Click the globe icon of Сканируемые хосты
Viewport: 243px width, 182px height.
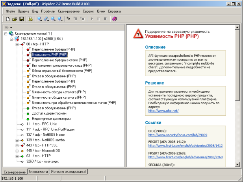pyautogui.click(x=11, y=33)
